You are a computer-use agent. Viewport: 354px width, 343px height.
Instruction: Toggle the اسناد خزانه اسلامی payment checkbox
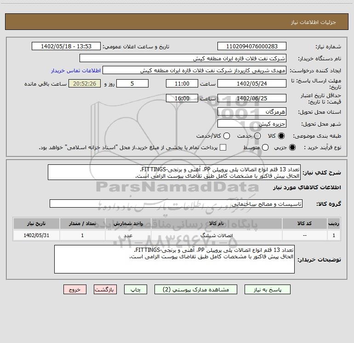click(223, 147)
